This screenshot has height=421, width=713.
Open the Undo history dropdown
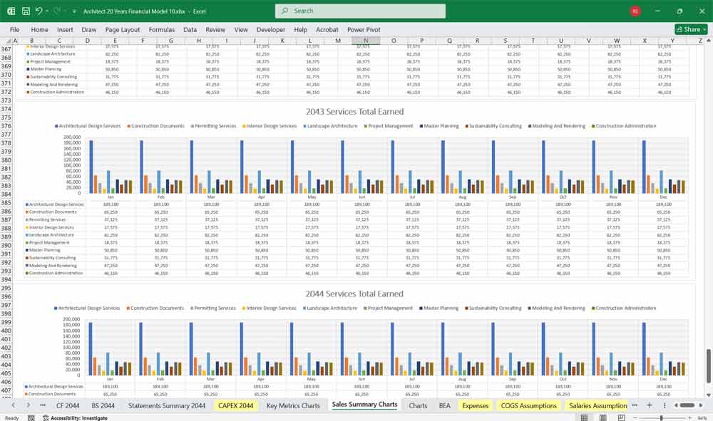coord(47,11)
